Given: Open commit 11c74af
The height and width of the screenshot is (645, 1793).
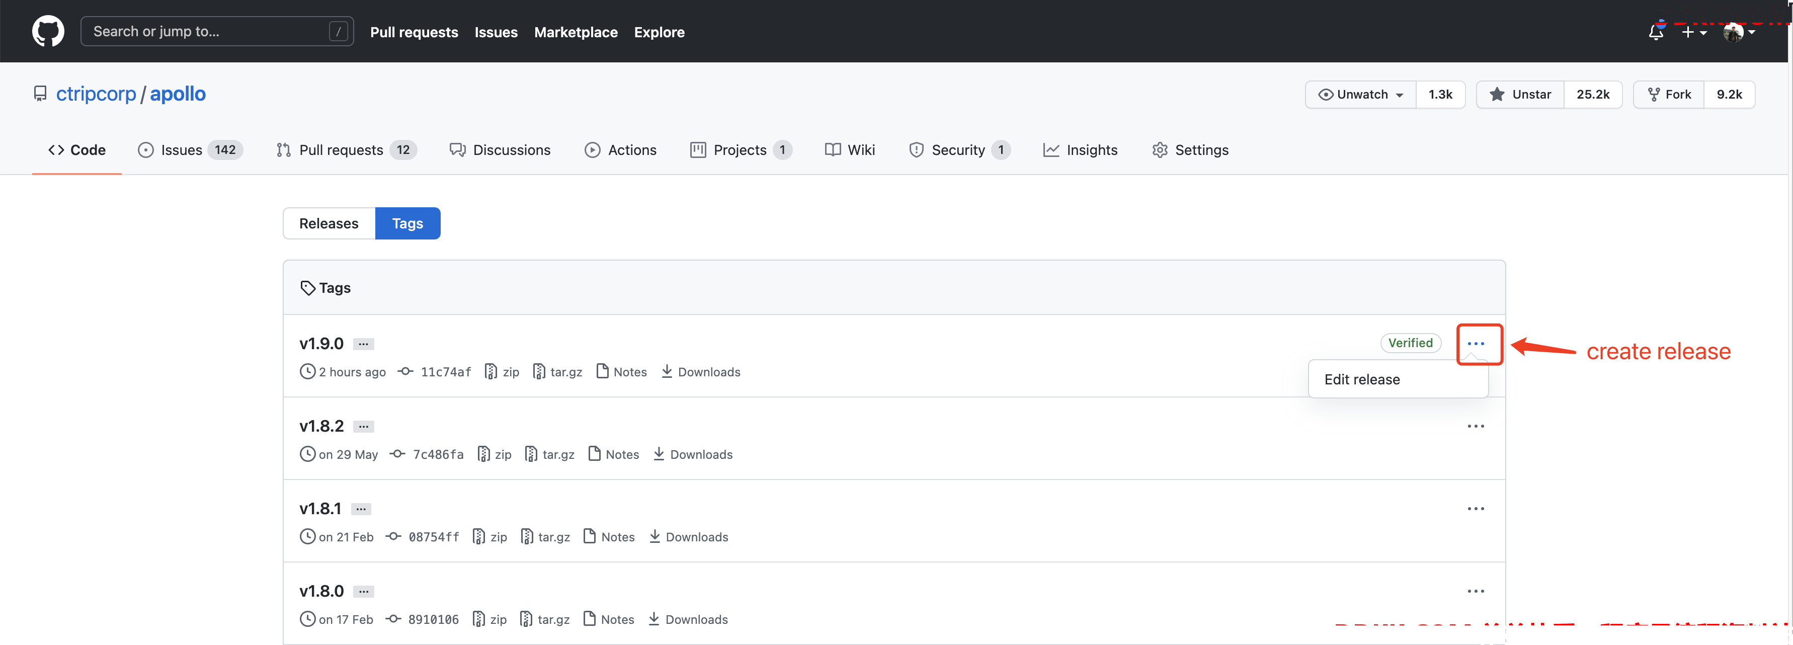Looking at the screenshot, I should coord(445,372).
